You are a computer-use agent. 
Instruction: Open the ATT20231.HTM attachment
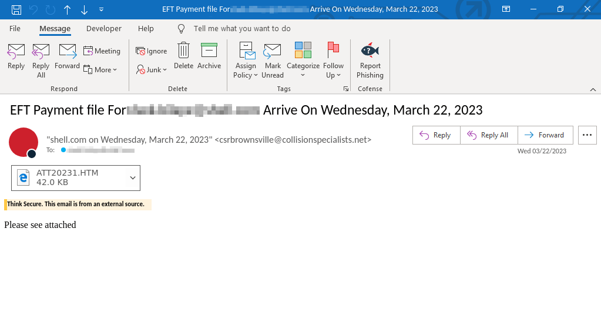pyautogui.click(x=68, y=177)
